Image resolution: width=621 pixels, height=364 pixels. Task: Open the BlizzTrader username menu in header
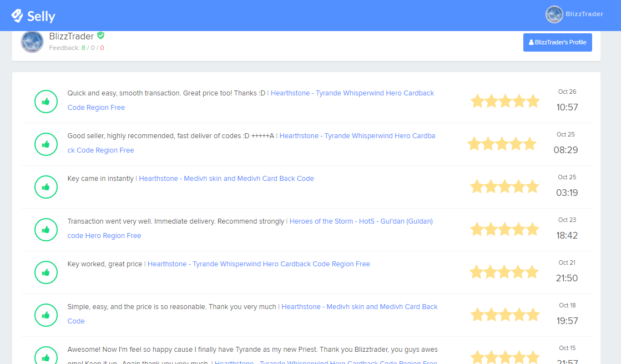click(x=584, y=14)
